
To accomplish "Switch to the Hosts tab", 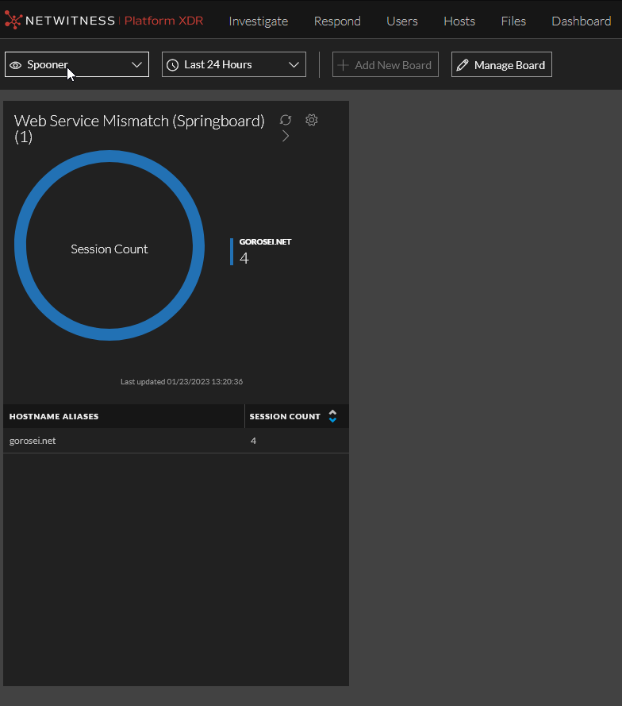I will click(459, 21).
